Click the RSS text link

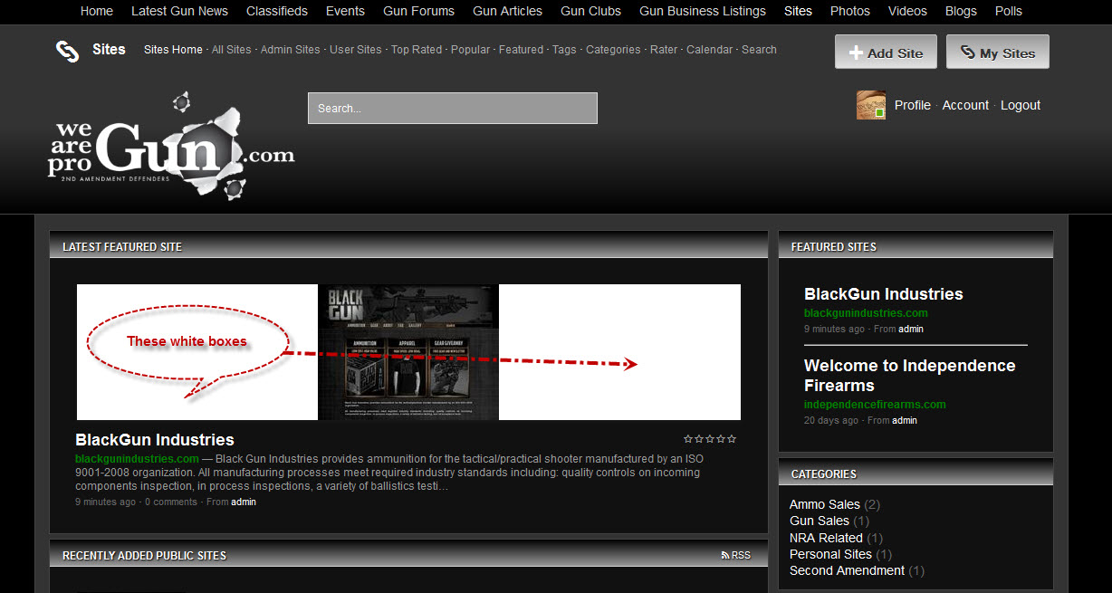pos(741,556)
